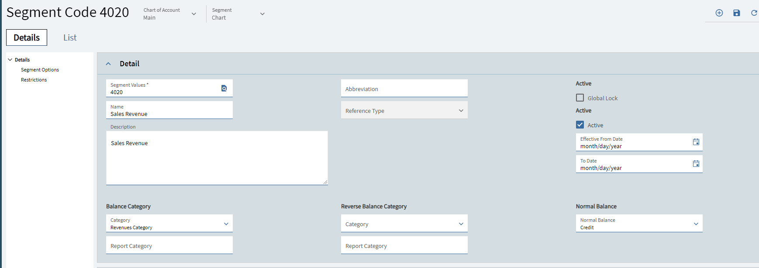Save the segment code with the disk icon

[737, 13]
